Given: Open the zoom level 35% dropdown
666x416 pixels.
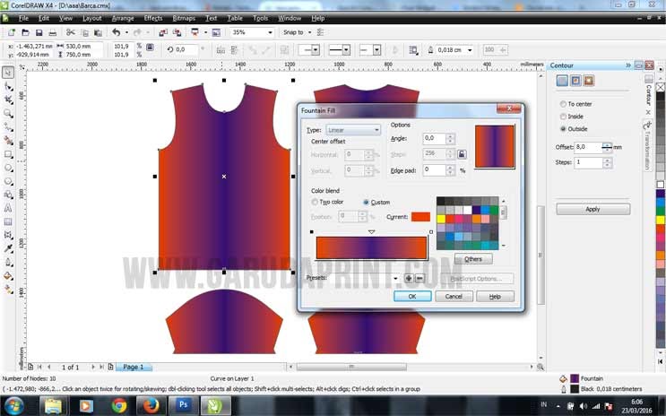Looking at the screenshot, I should pos(270,32).
